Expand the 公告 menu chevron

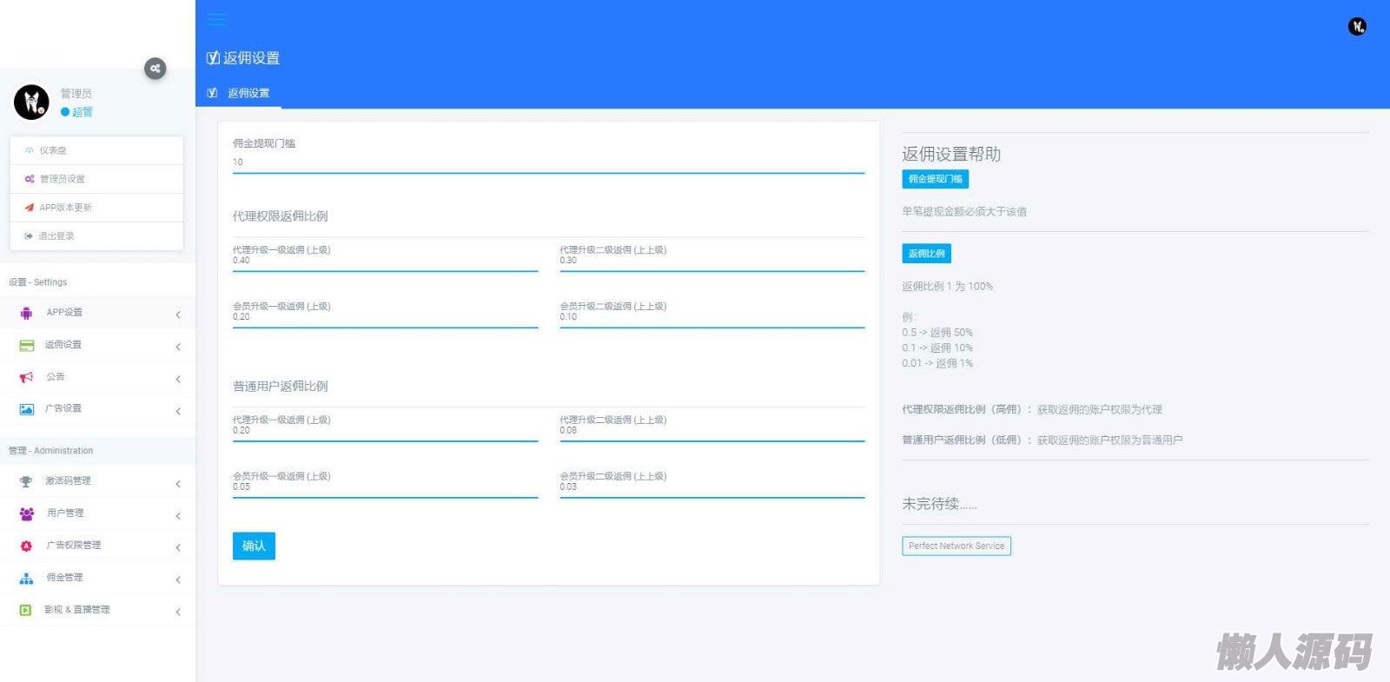tap(178, 379)
